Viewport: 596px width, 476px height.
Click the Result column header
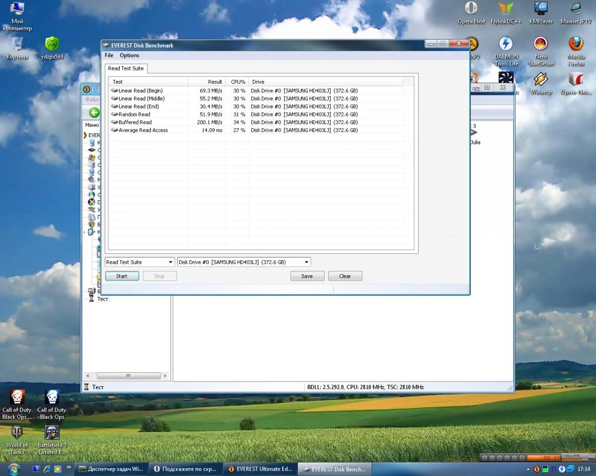pyautogui.click(x=207, y=82)
